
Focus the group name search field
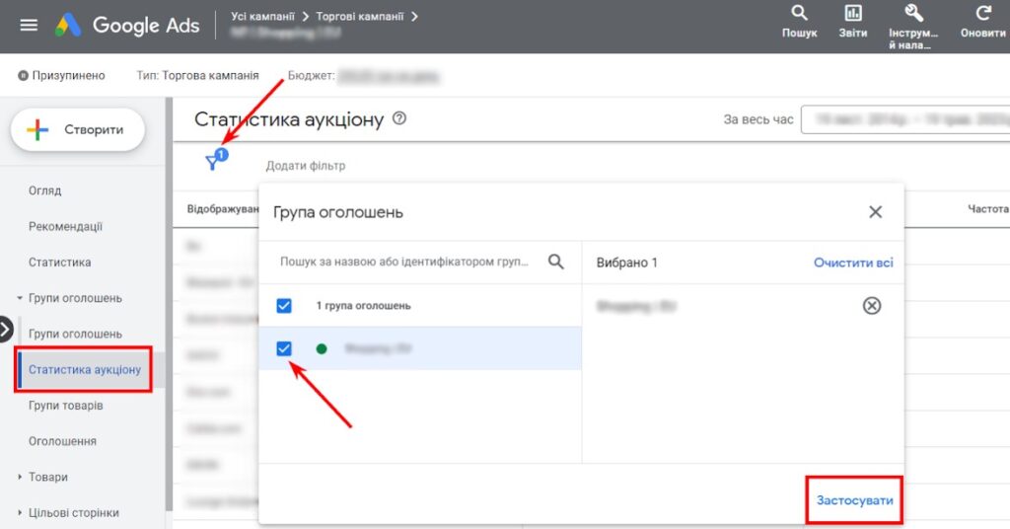[x=404, y=262]
